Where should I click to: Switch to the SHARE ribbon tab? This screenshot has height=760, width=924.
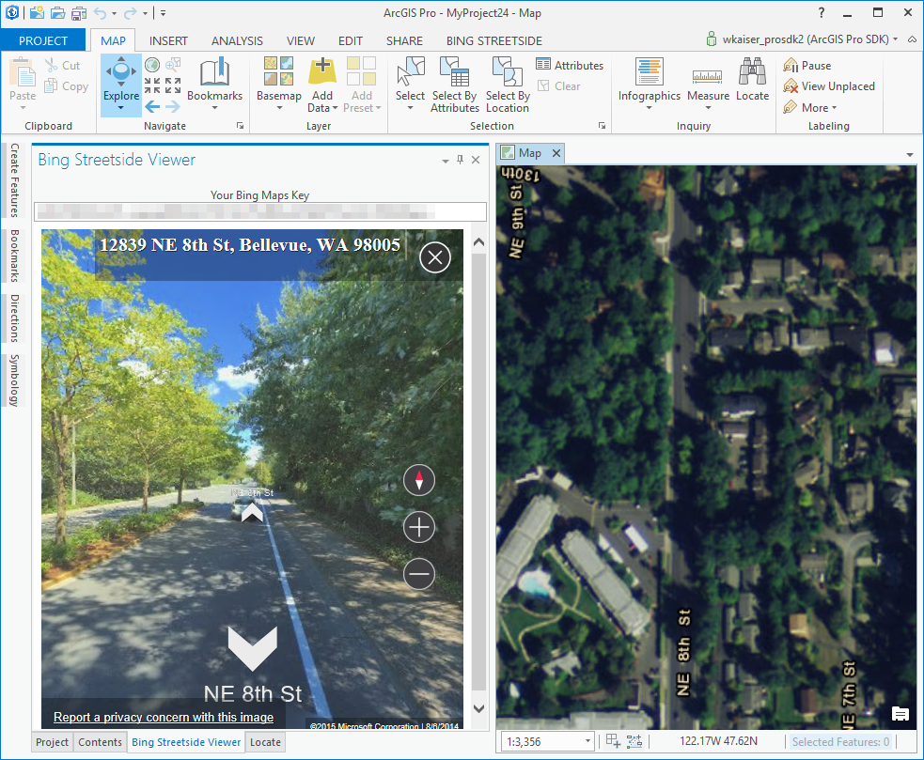click(x=404, y=40)
